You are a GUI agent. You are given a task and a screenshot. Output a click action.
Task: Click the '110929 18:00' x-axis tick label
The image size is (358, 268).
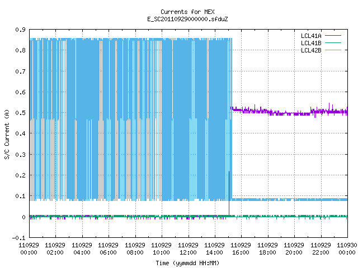pos(267,249)
